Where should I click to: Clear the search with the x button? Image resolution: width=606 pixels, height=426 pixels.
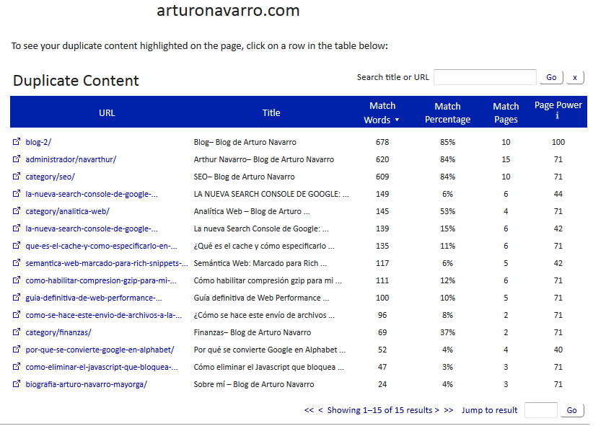[575, 77]
